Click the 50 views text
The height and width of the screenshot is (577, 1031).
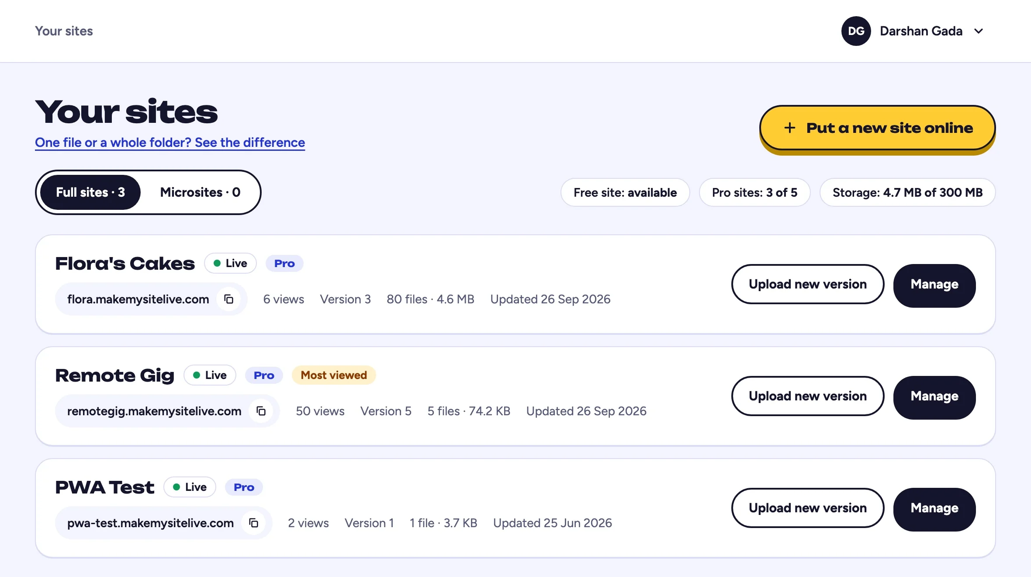pyautogui.click(x=320, y=411)
